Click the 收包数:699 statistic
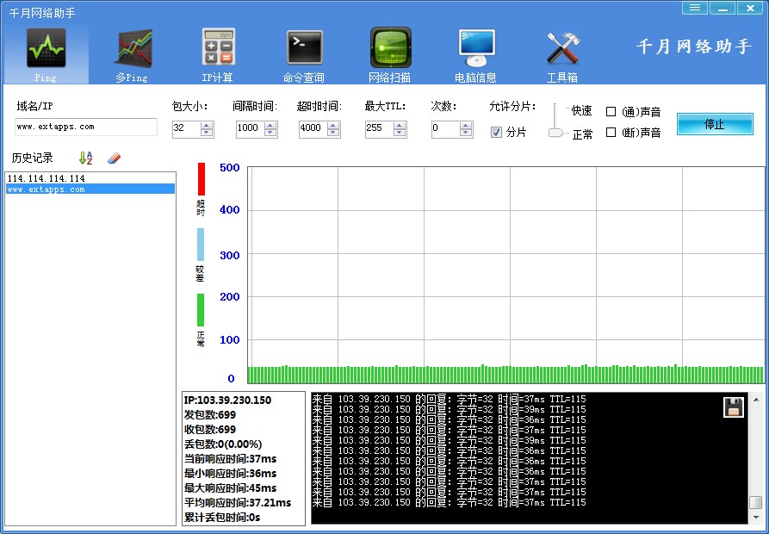The image size is (769, 534). click(210, 430)
